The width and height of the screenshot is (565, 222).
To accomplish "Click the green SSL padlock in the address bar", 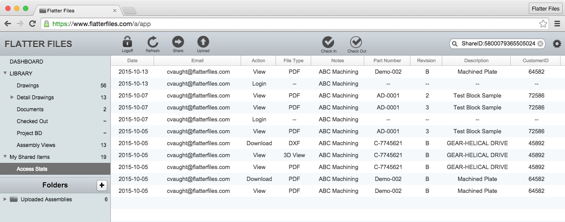I will tap(46, 24).
